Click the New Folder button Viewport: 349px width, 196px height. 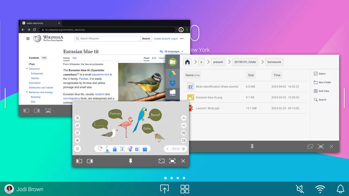click(x=322, y=82)
